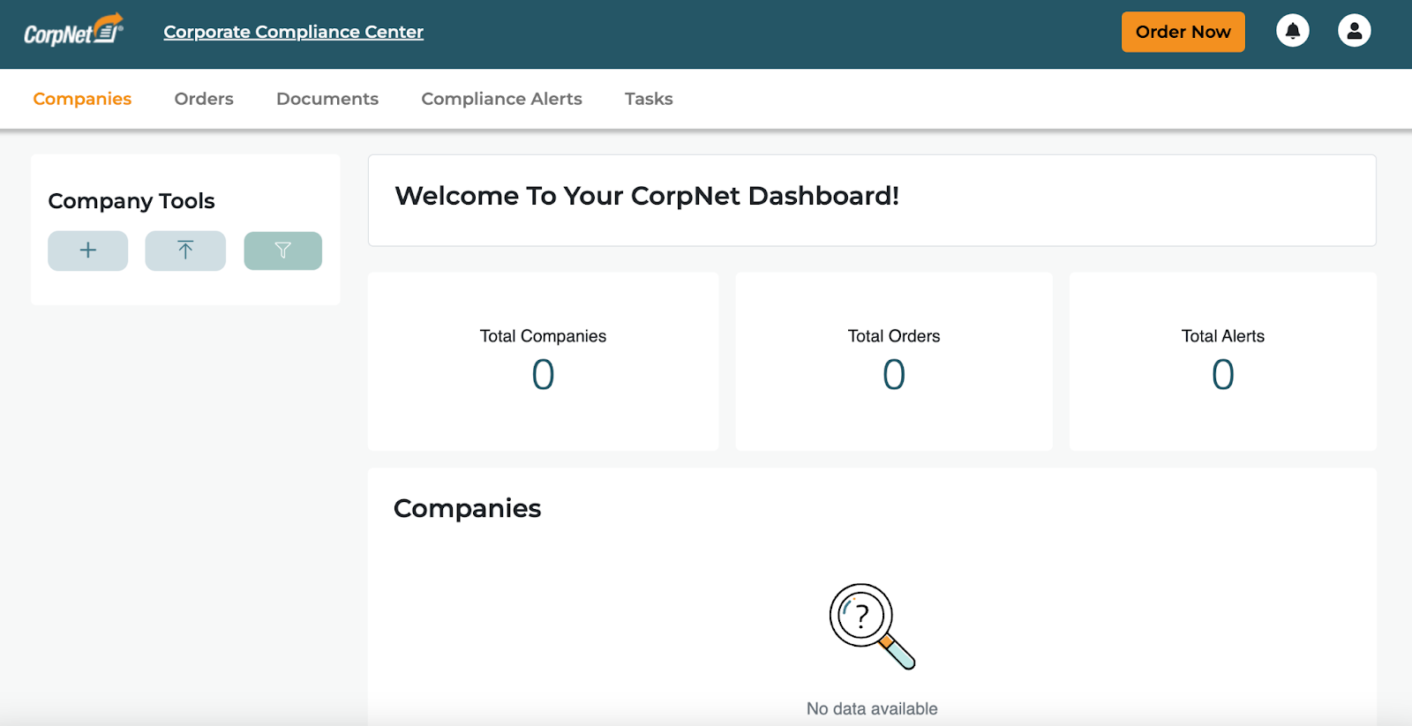Select the Total Orders label
The width and height of the screenshot is (1412, 726).
coord(894,336)
